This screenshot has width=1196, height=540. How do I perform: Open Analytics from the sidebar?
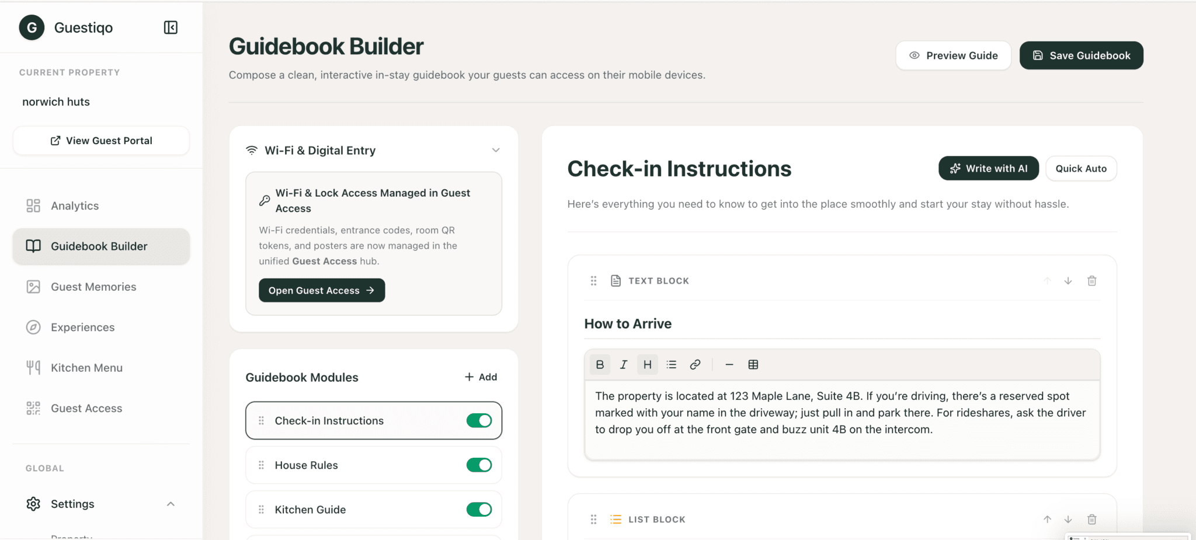pyautogui.click(x=101, y=205)
